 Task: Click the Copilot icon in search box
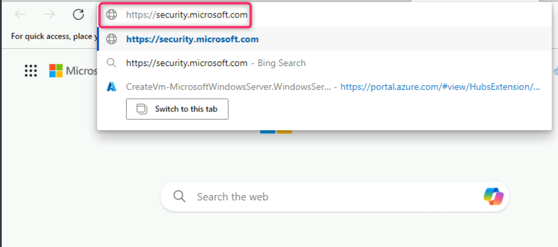click(x=493, y=196)
